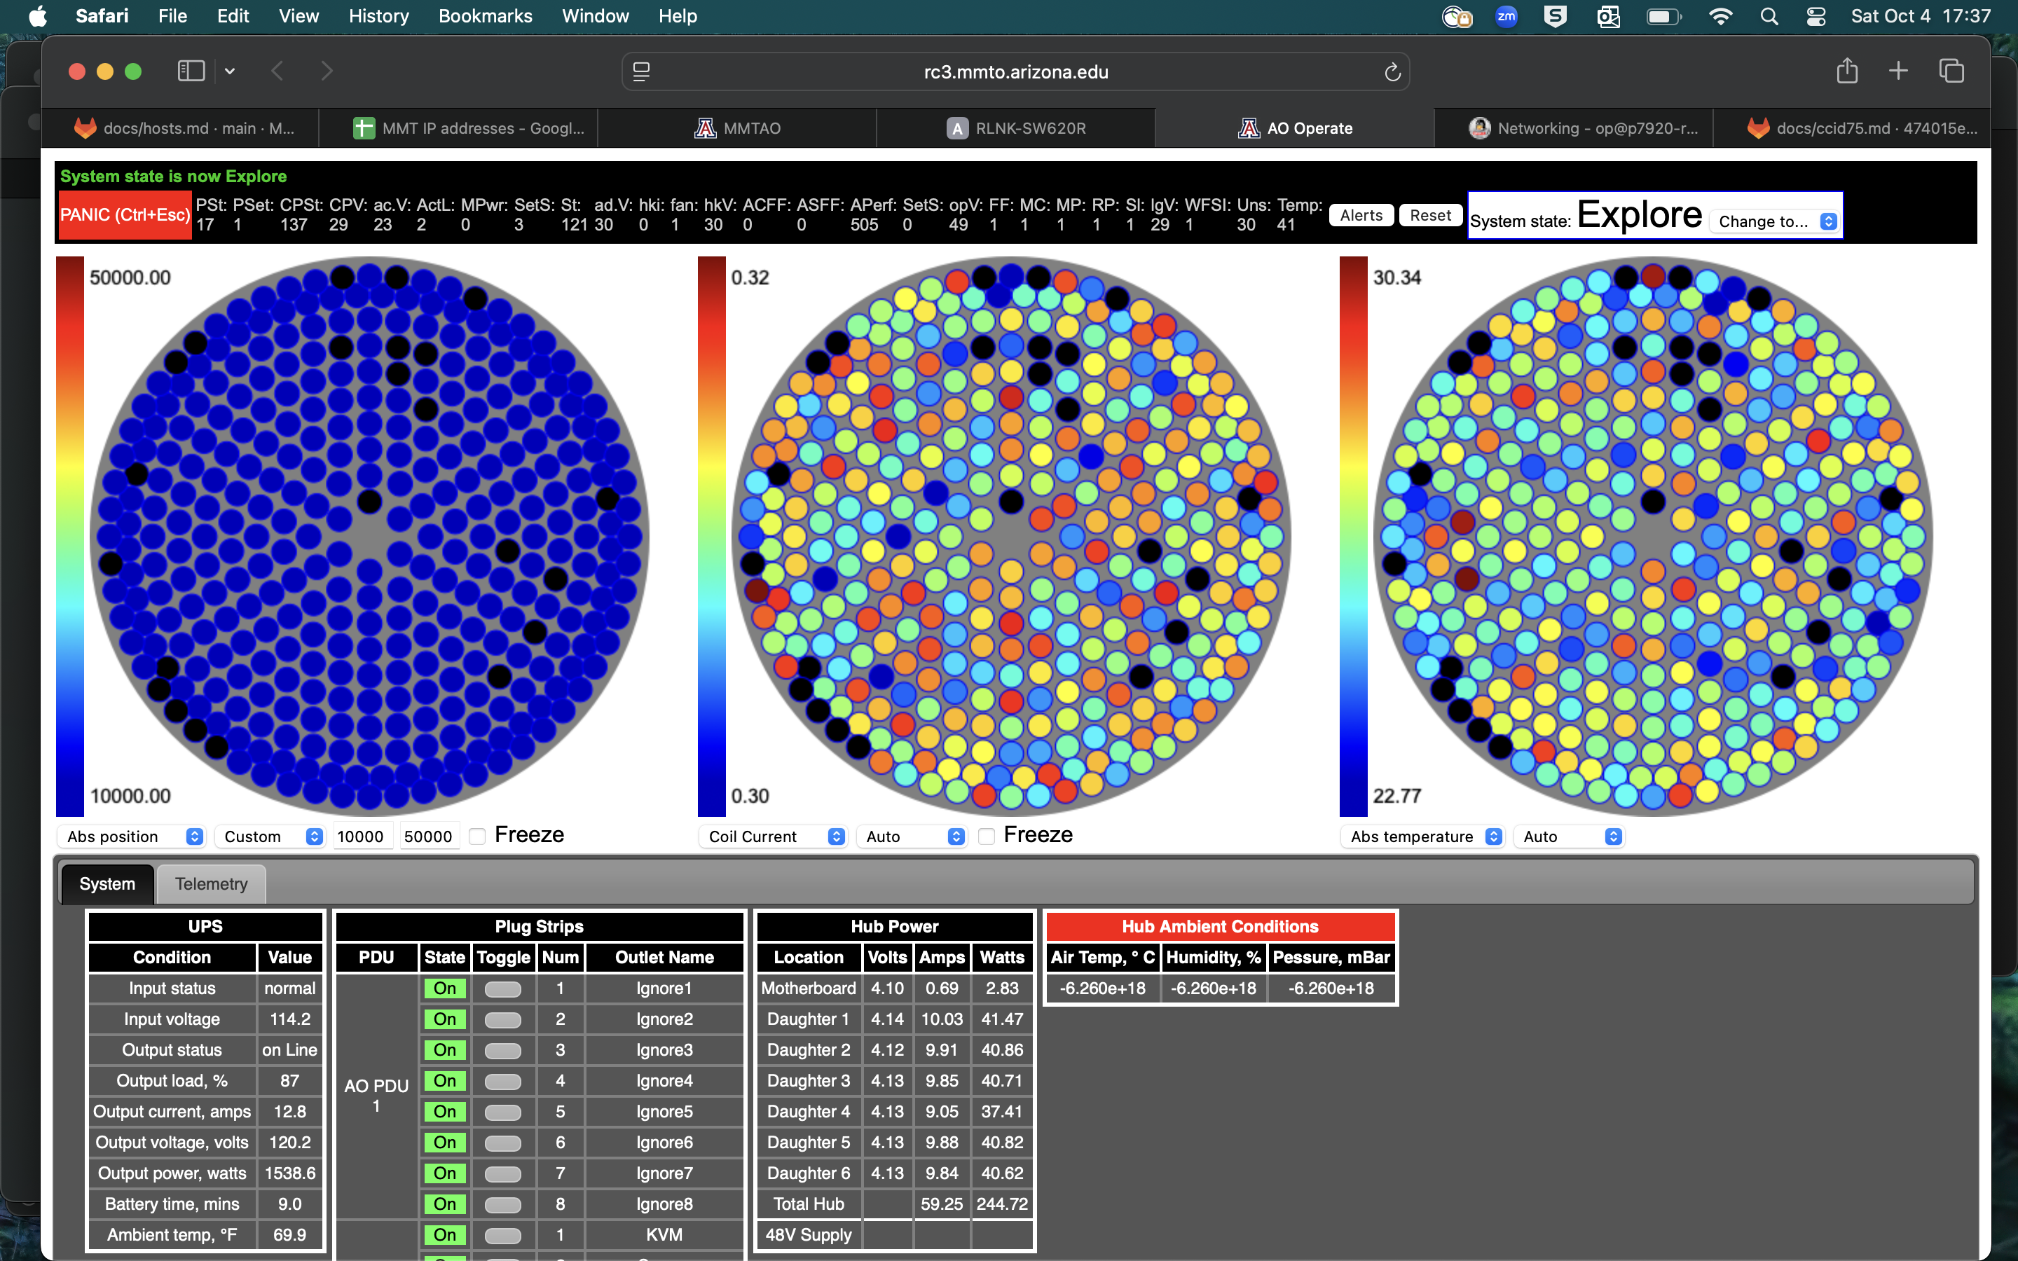Open the Abs temperature display selector
This screenshot has width=2018, height=1261.
[x=1422, y=836]
